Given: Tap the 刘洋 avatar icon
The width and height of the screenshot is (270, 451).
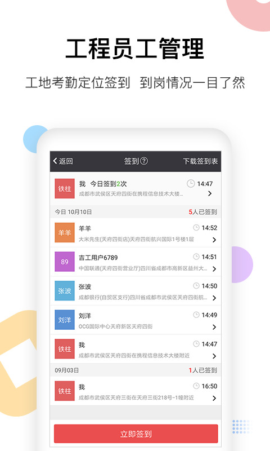Looking at the screenshot, I should click(x=65, y=320).
